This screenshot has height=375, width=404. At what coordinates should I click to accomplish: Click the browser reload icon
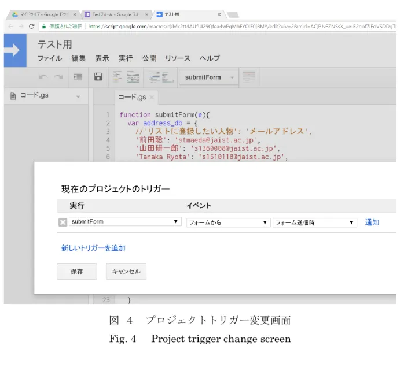click(x=31, y=26)
